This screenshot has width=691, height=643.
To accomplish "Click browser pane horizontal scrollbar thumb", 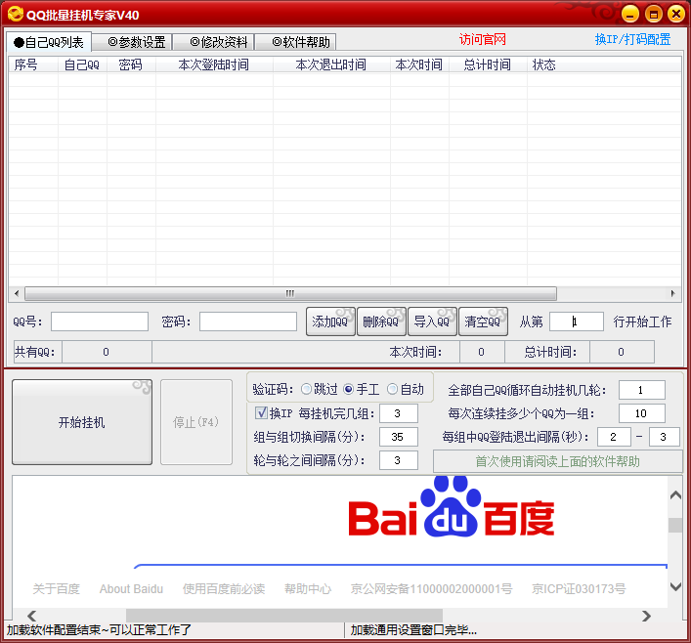I will (x=284, y=616).
